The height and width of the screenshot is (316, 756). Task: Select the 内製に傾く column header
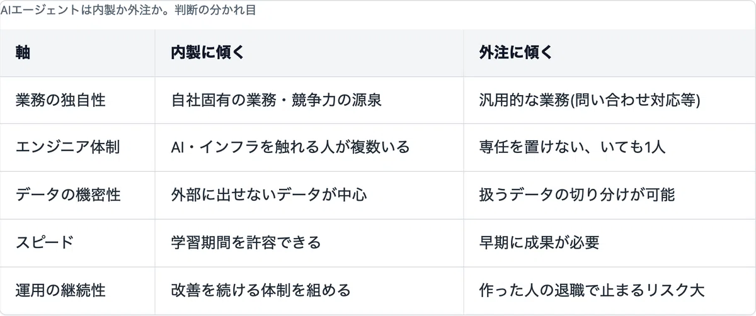(207, 53)
